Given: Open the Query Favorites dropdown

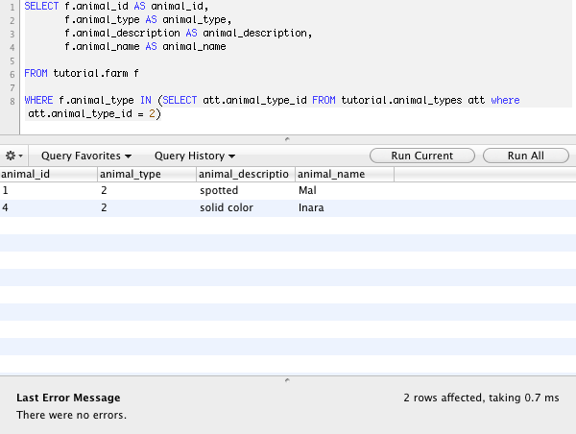Looking at the screenshot, I should point(86,156).
